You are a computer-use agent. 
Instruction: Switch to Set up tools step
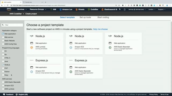[85, 17]
